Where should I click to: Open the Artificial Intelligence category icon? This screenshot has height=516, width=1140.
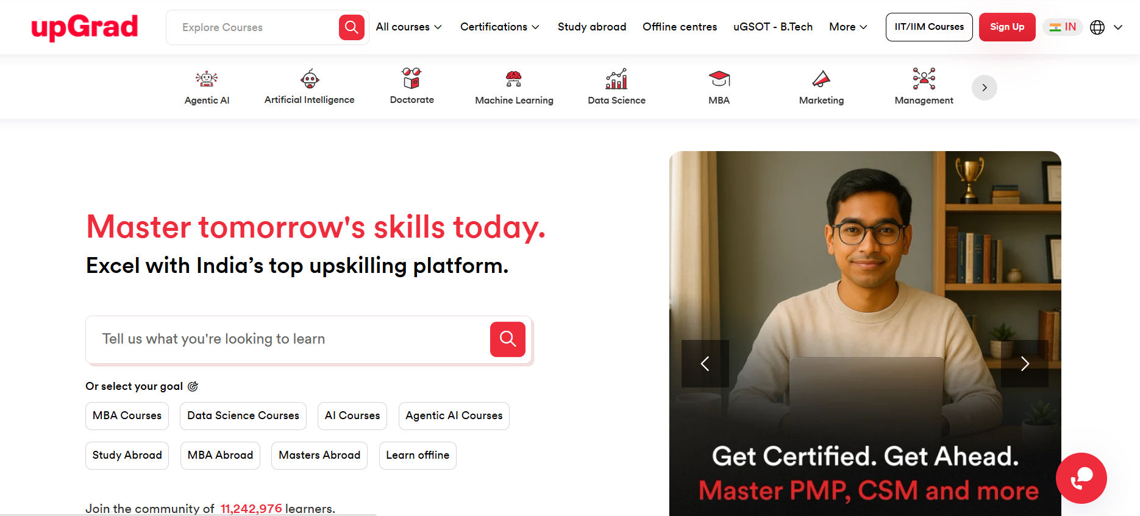pos(310,79)
